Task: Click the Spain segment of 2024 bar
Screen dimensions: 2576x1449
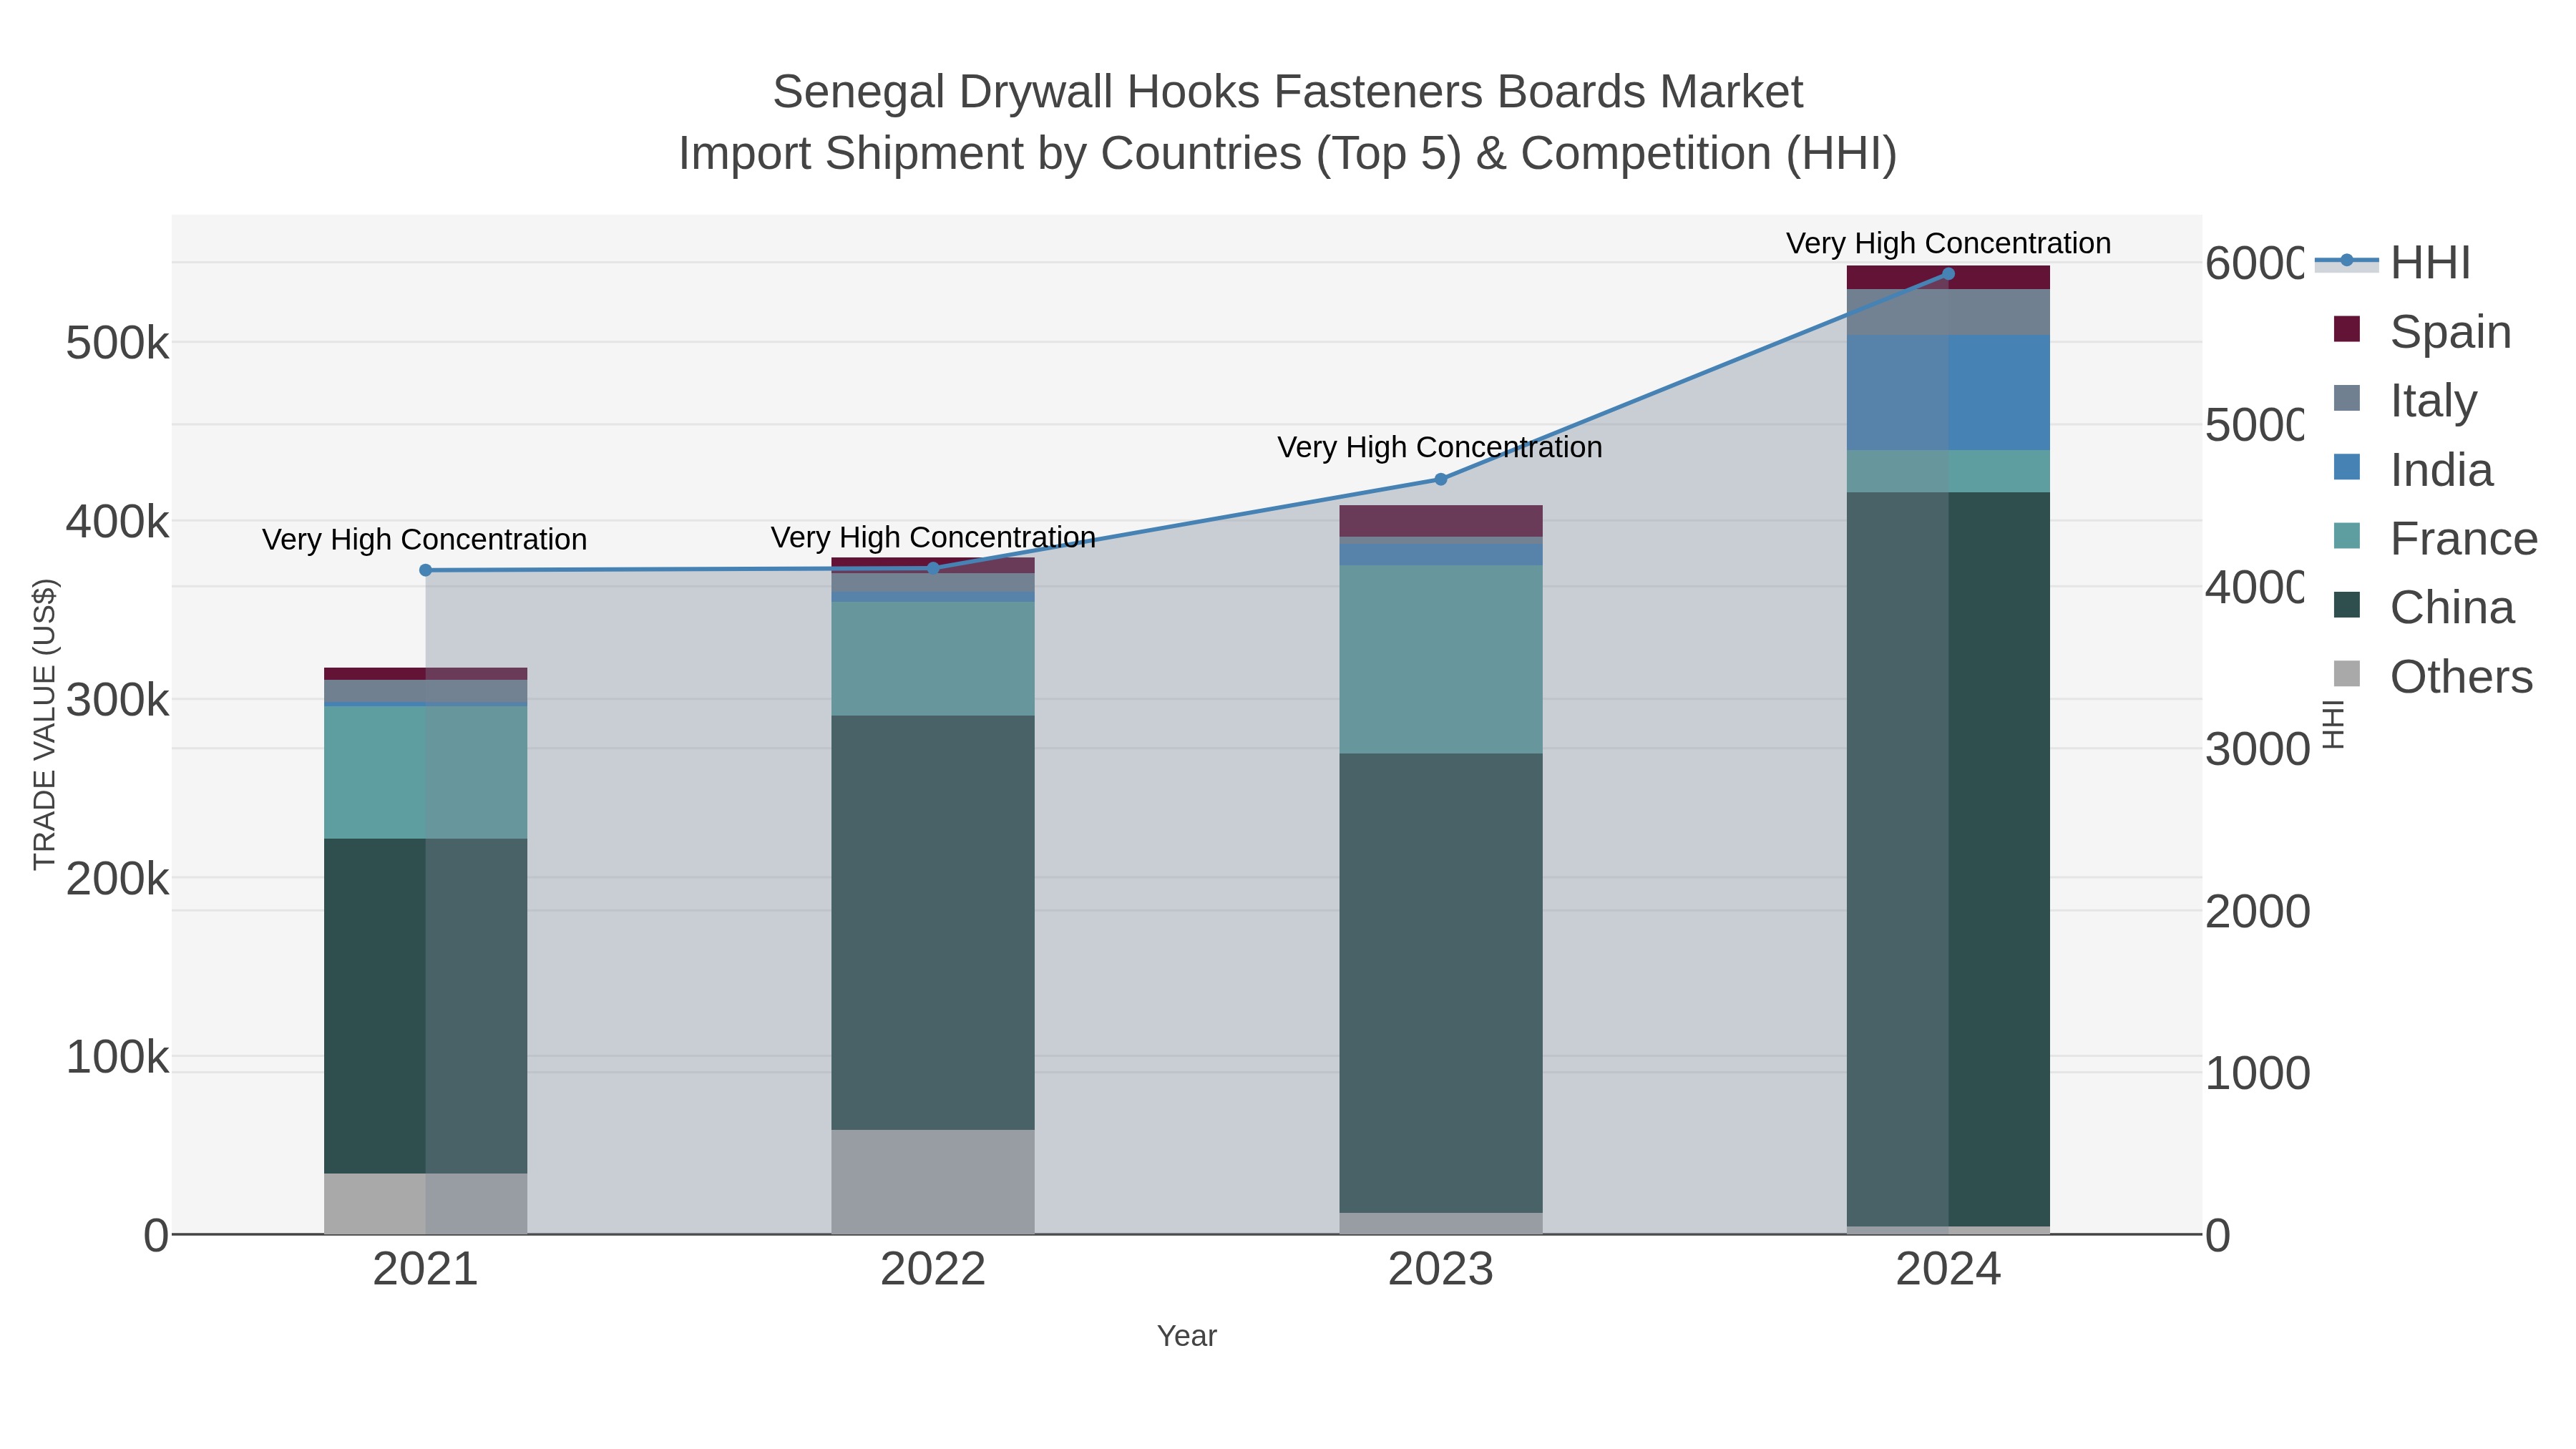Action: 1948,277
